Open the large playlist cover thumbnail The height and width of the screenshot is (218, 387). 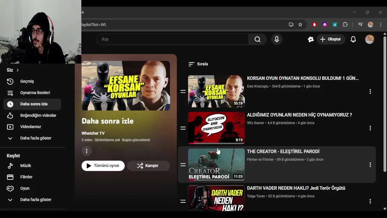126,86
